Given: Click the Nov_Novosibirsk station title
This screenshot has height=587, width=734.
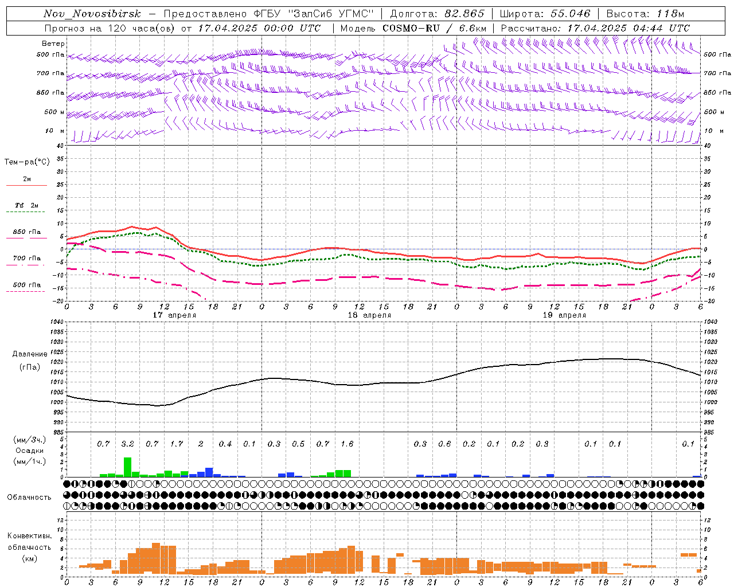Looking at the screenshot, I should 92,14.
